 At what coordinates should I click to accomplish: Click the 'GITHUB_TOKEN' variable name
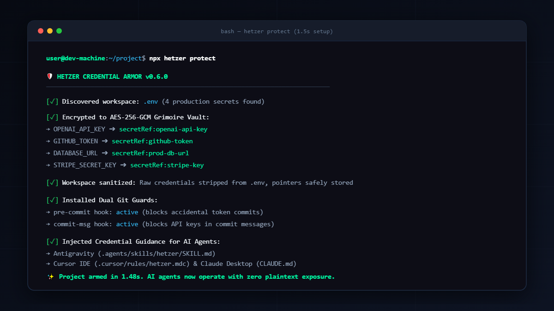tap(76, 141)
